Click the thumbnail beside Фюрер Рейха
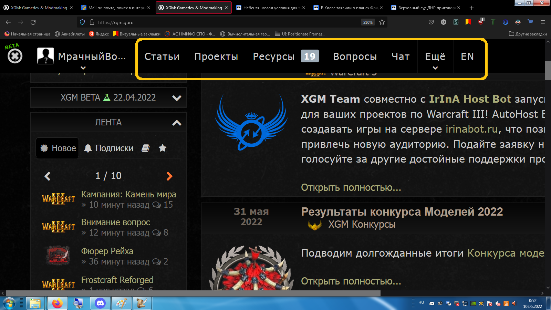 58,256
